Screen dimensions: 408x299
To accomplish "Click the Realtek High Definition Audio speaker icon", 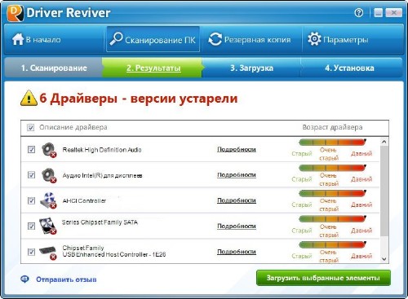I will (49, 150).
